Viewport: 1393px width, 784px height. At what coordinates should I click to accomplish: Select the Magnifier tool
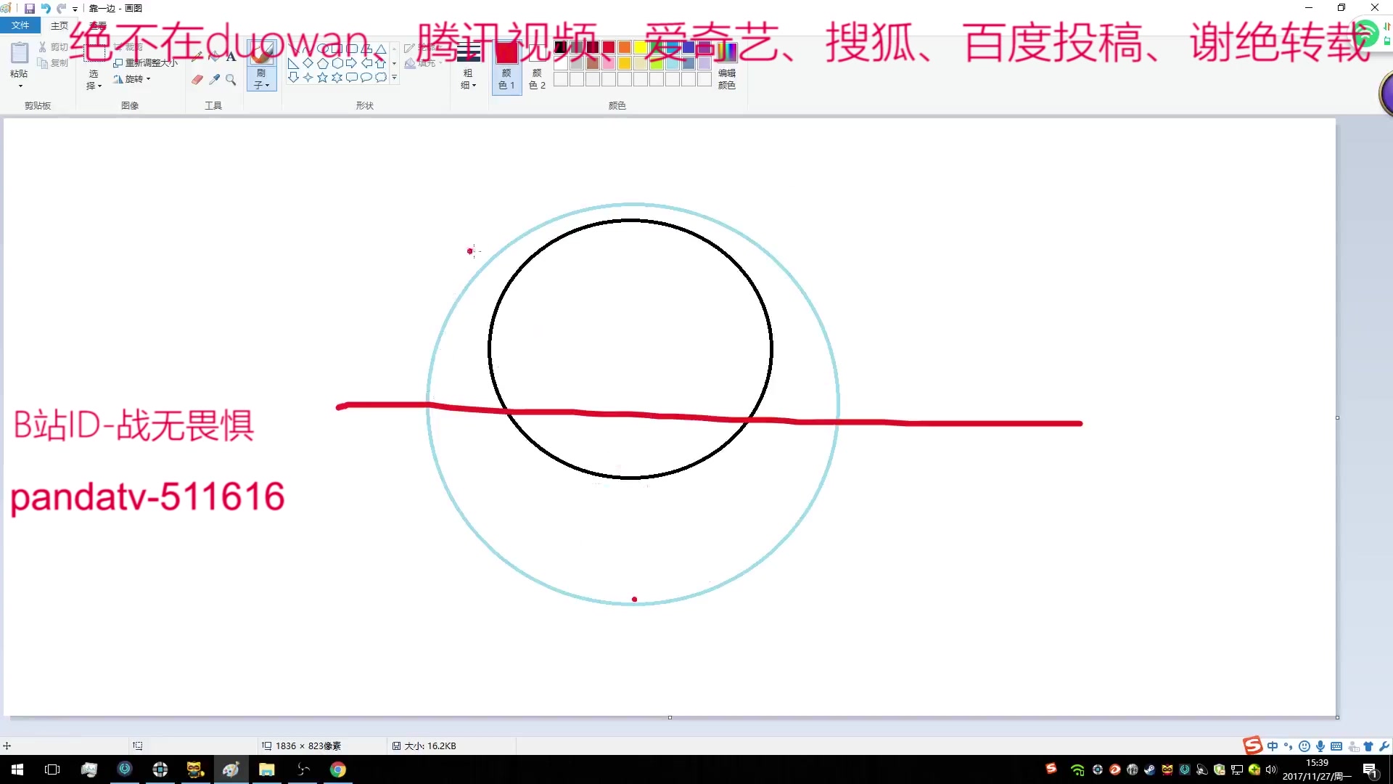(231, 79)
